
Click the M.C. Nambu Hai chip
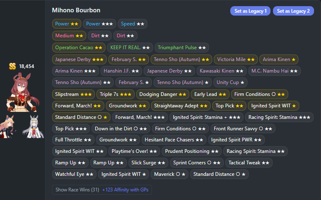tap(275, 71)
